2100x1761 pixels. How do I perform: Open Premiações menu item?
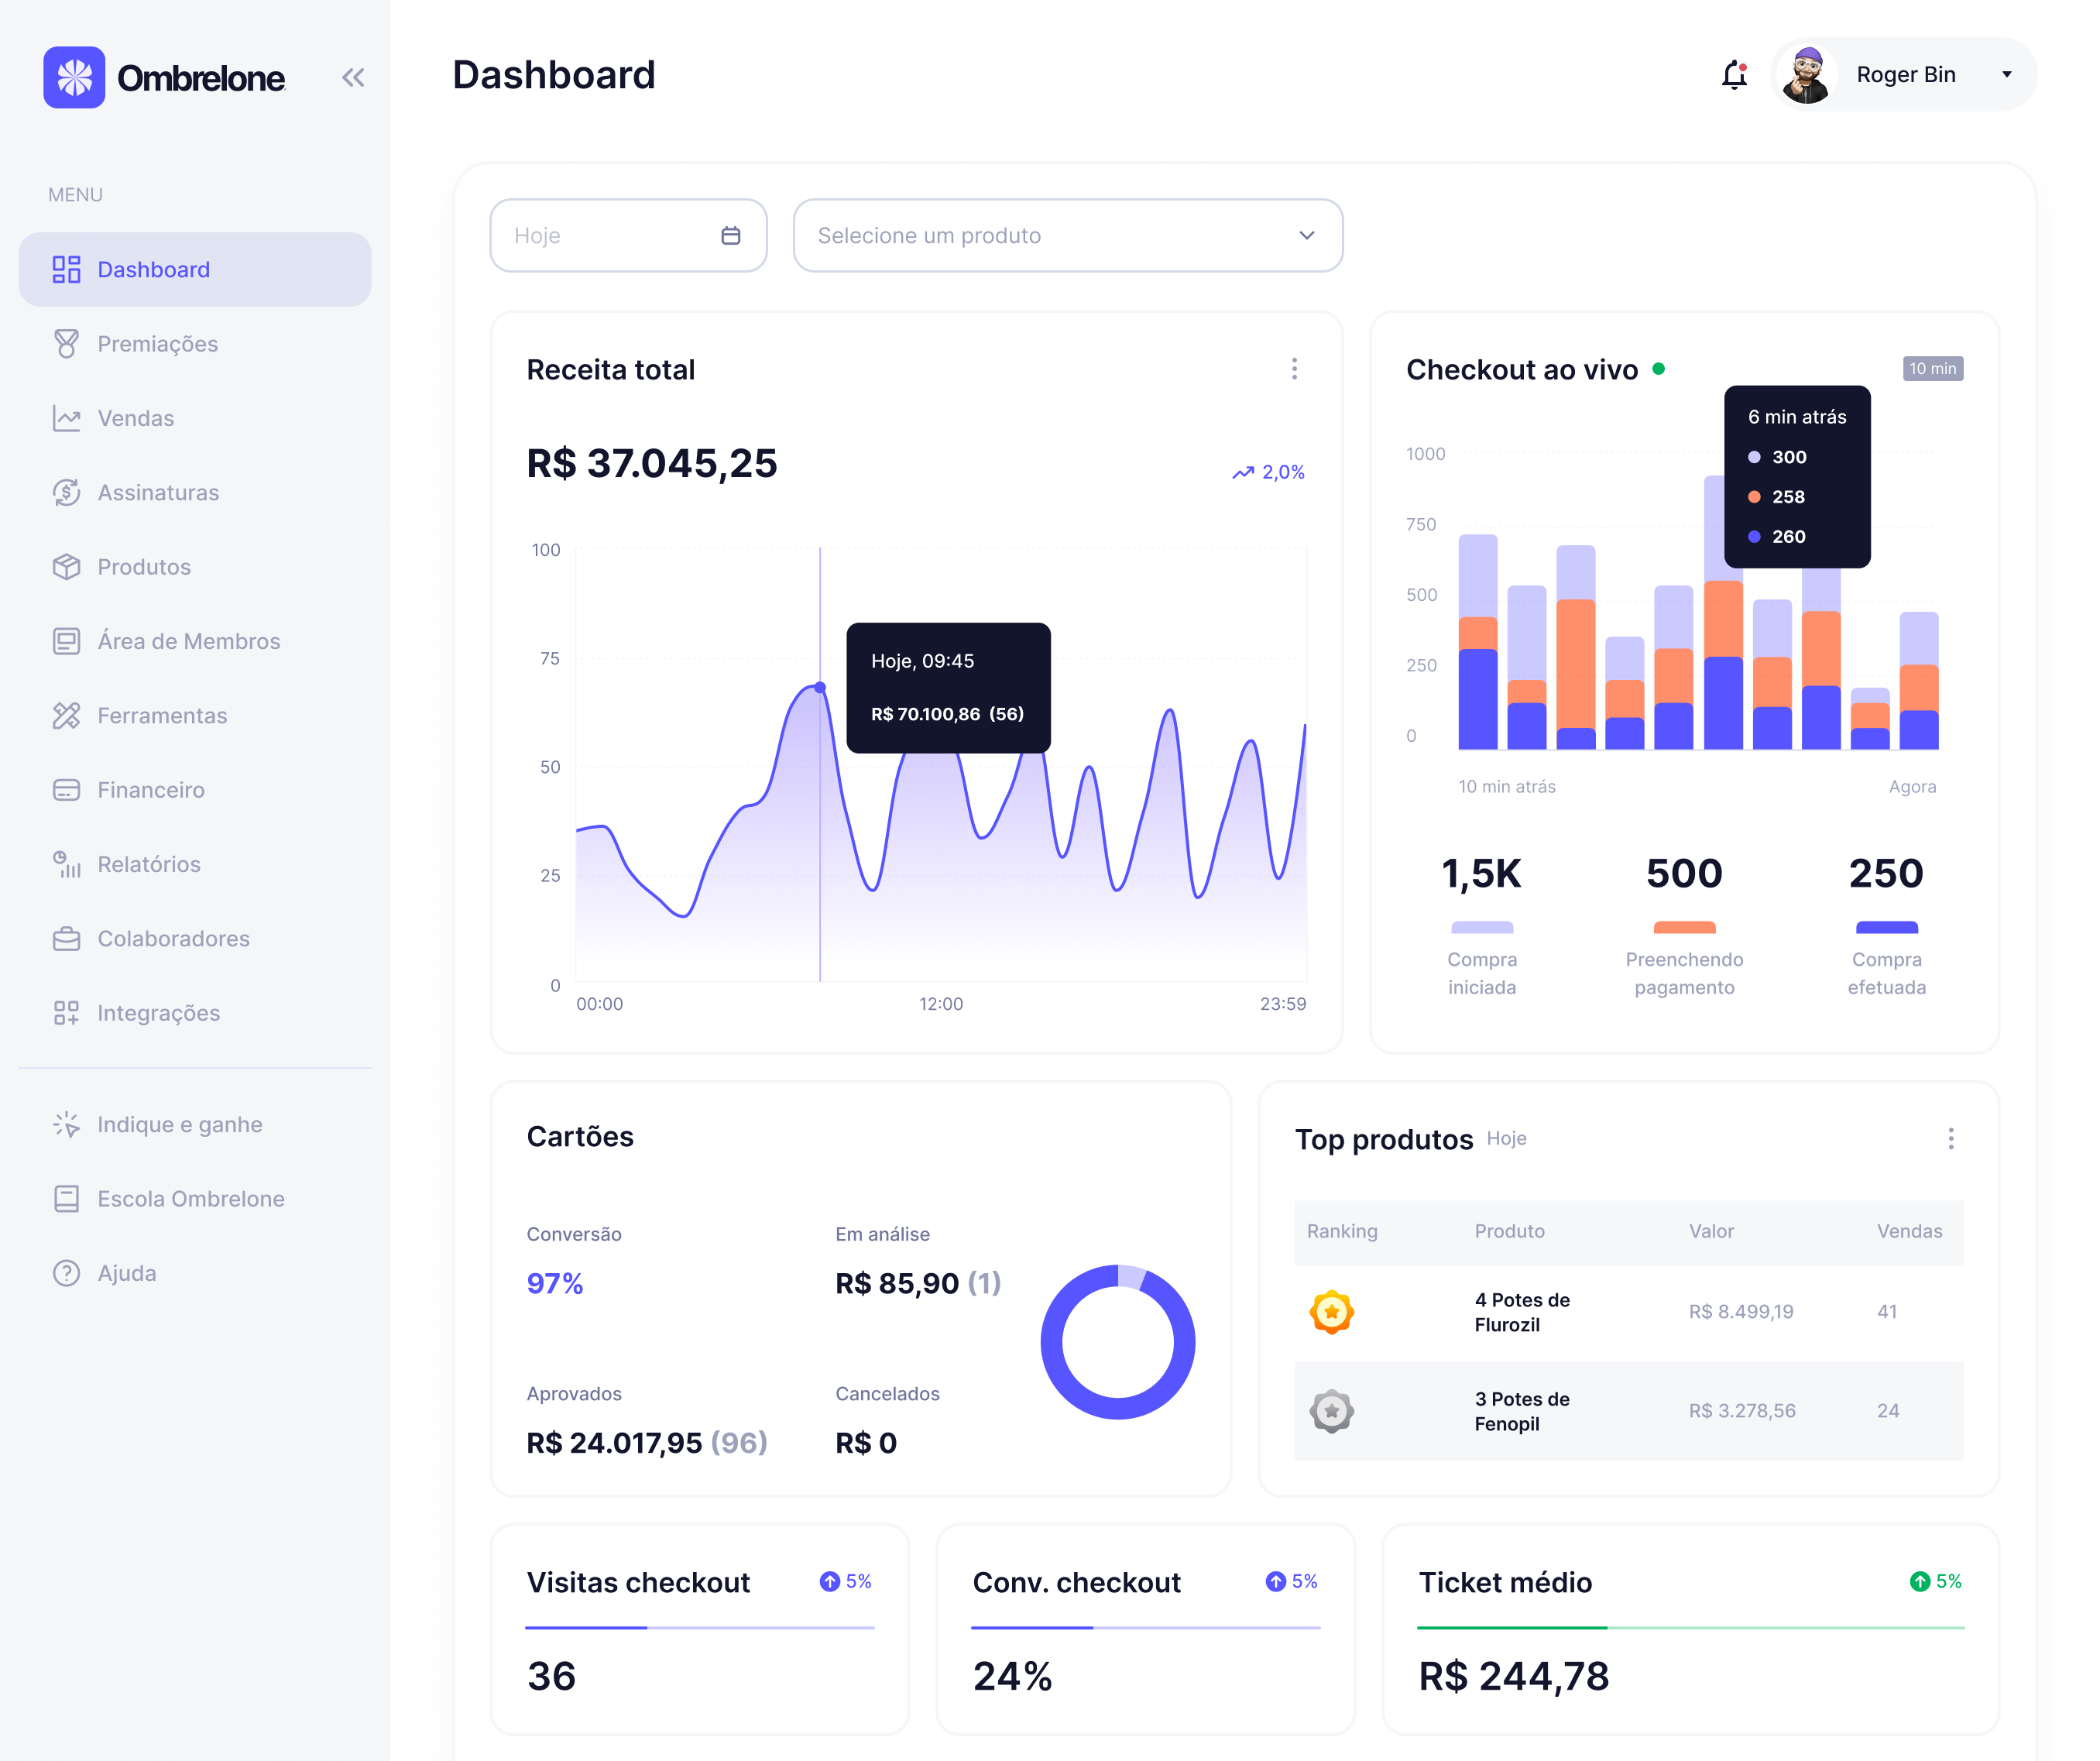click(x=157, y=344)
